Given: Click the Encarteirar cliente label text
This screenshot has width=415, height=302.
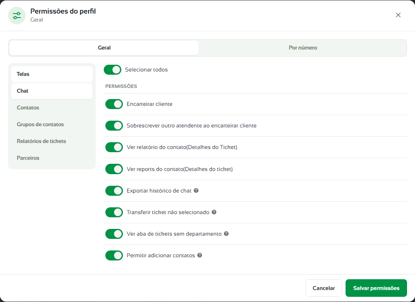Looking at the screenshot, I should pos(150,104).
